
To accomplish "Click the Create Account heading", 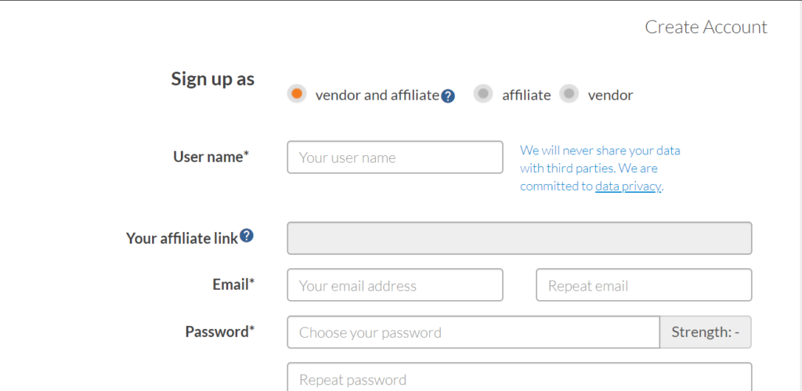I will 706,27.
